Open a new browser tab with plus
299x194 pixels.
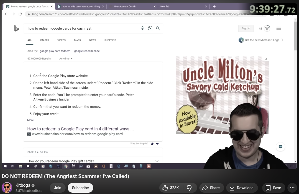tap(214, 6)
